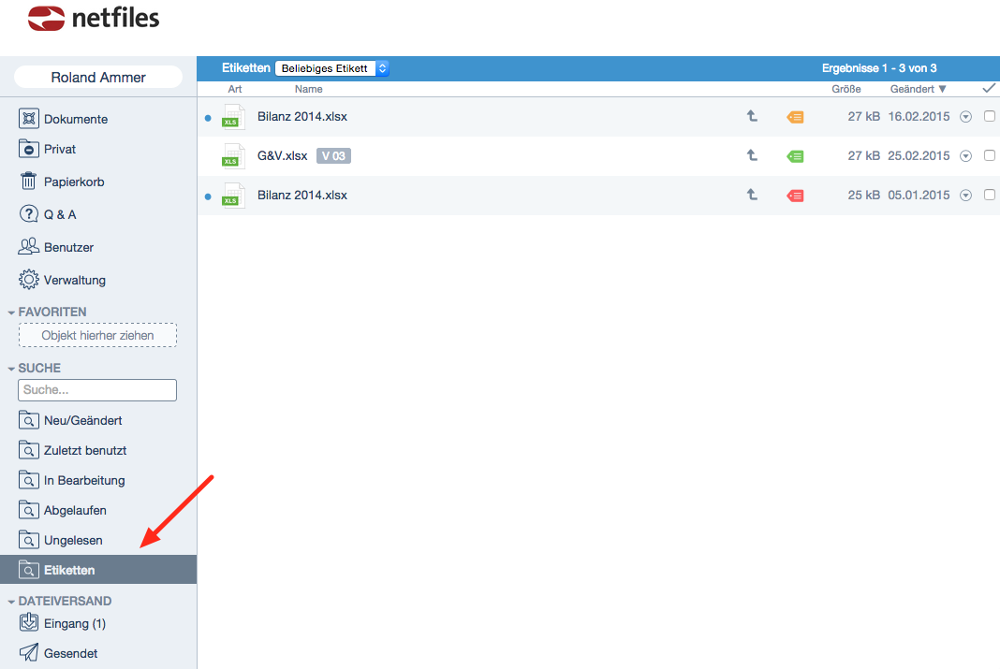Viewport: 1000px width, 669px height.
Task: Click the orange label tag icon
Action: point(795,117)
